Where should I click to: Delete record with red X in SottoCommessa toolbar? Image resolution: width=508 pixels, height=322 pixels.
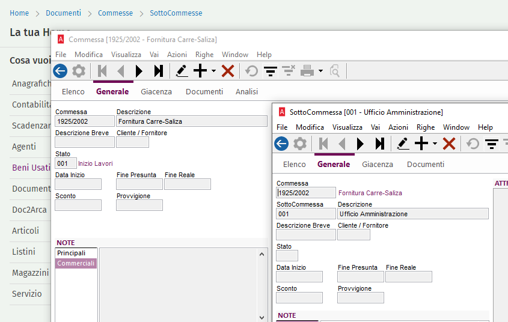[x=449, y=144]
